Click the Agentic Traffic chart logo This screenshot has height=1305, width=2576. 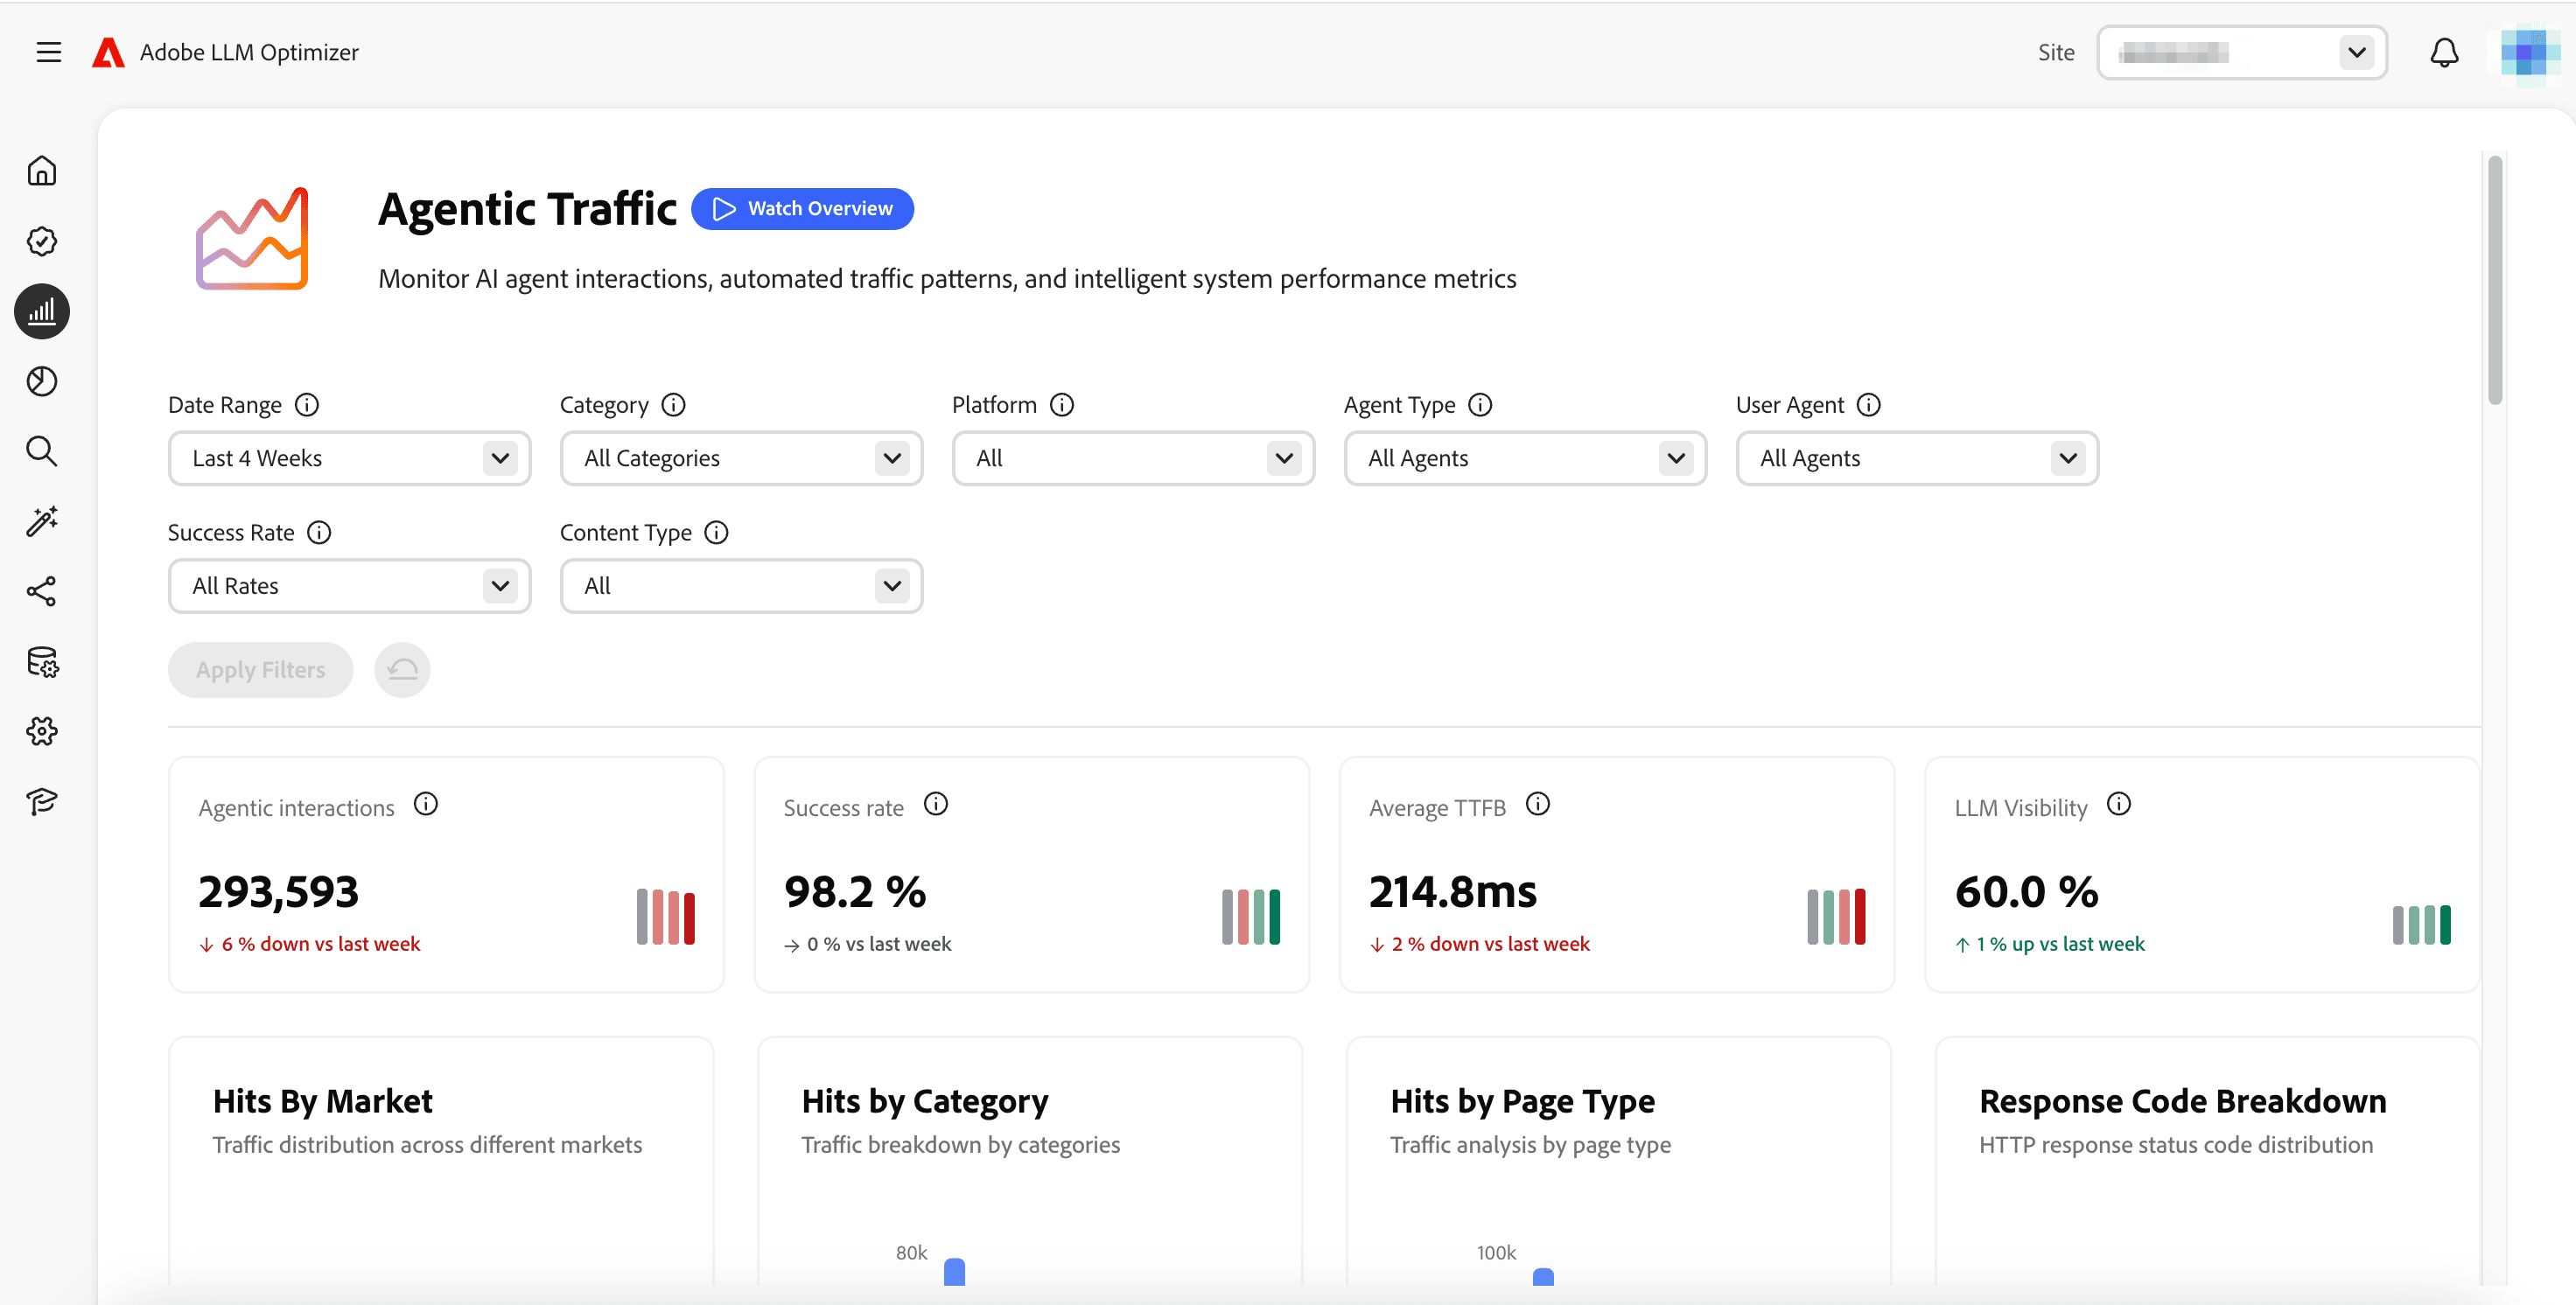point(252,239)
